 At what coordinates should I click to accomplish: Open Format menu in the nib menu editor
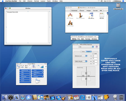88,39
